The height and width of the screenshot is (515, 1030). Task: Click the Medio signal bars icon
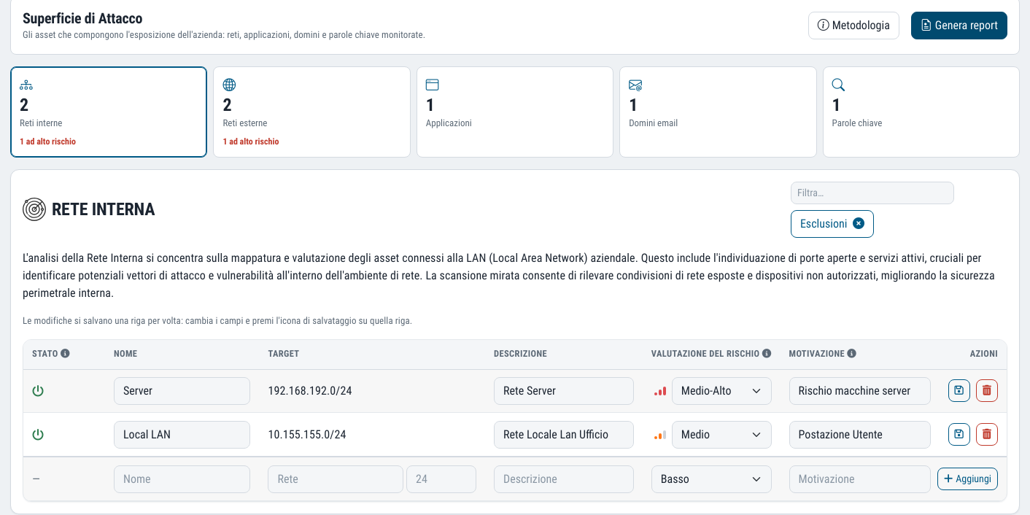660,435
